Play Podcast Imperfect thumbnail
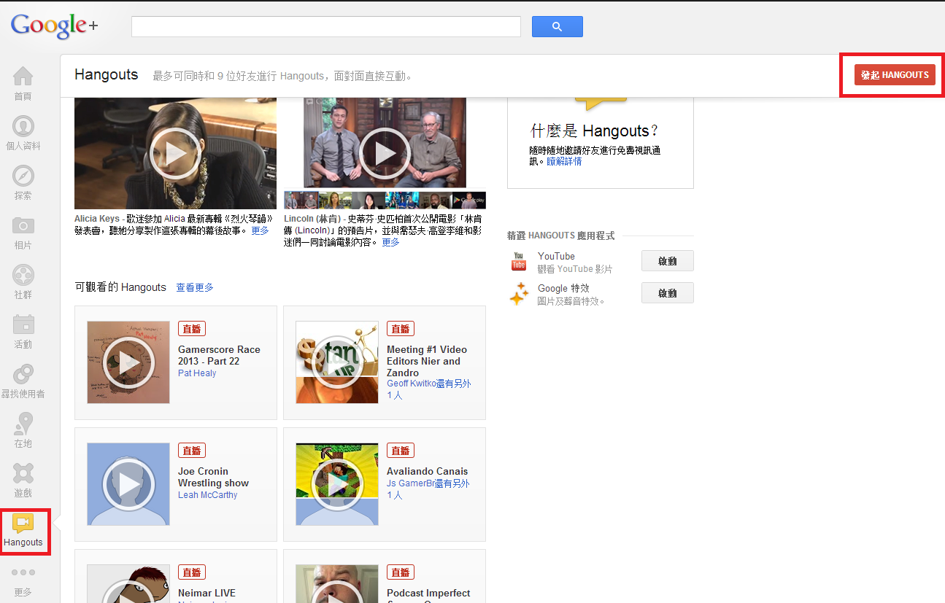The width and height of the screenshot is (945, 603). coord(337,584)
